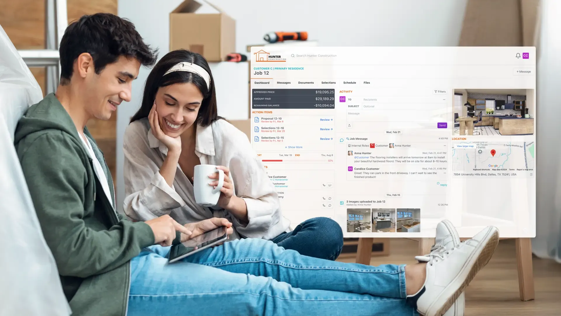
Task: Click the Selections tab
Action: click(328, 83)
